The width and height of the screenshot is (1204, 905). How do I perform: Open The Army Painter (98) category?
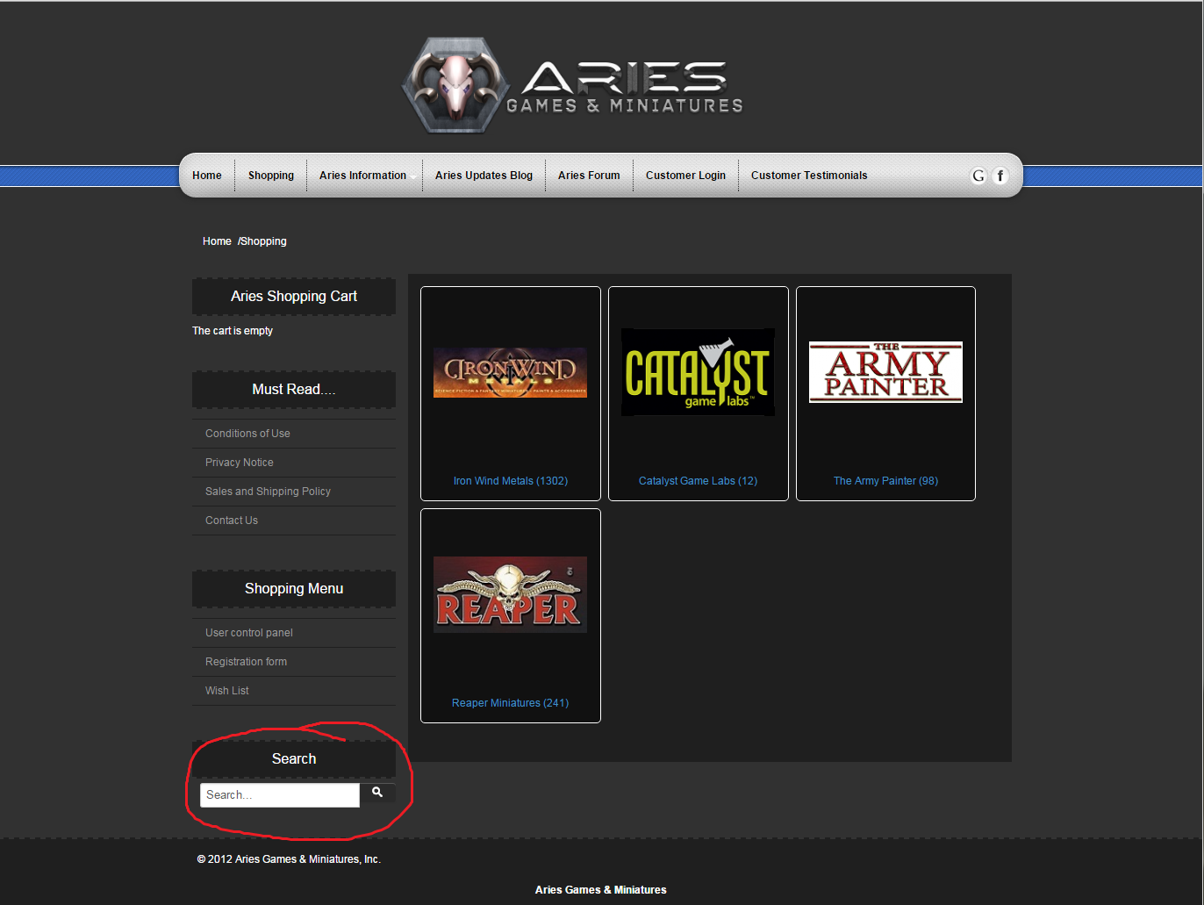pyautogui.click(x=885, y=481)
